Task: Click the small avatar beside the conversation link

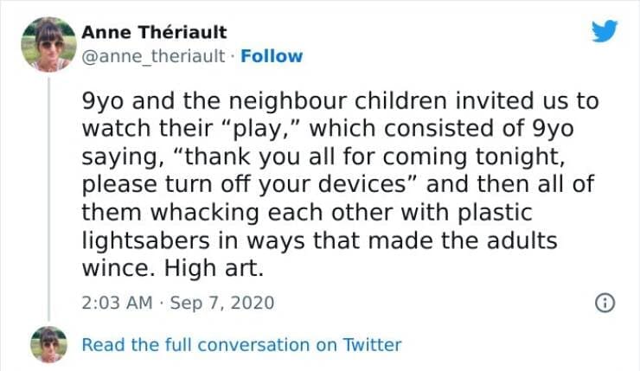Action: [x=48, y=344]
